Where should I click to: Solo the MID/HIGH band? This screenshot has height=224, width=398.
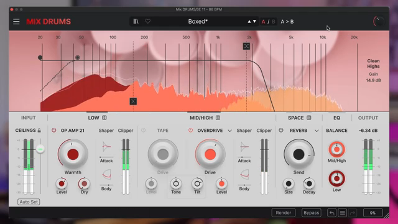218,118
